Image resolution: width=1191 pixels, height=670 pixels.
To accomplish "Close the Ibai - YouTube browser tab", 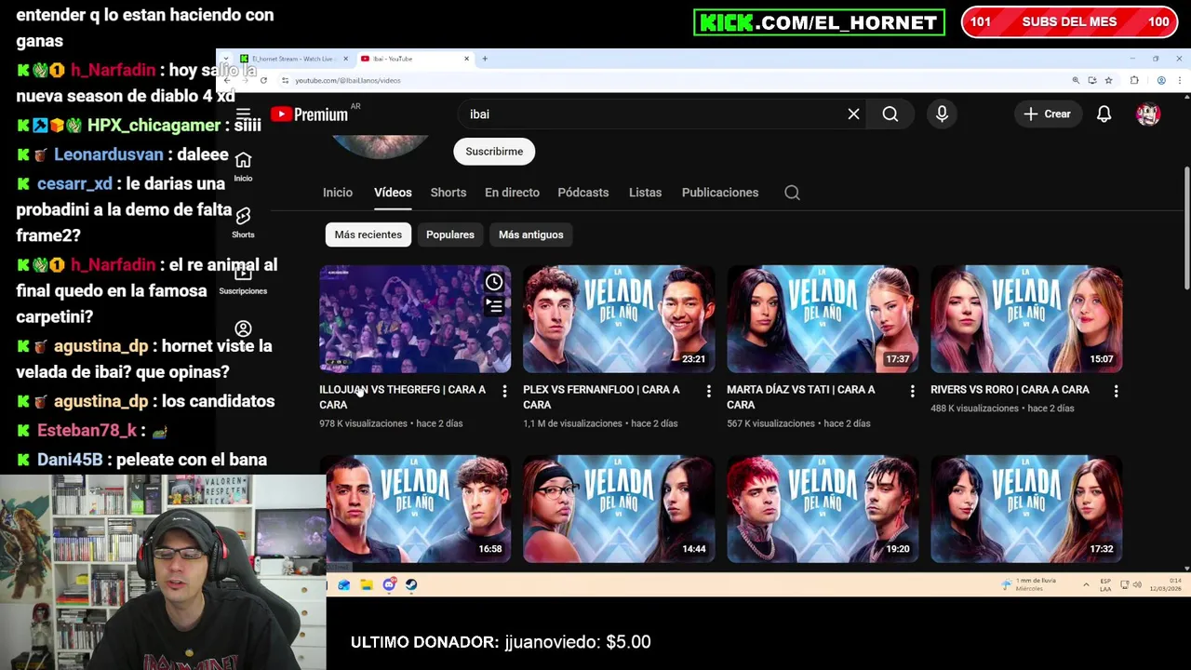I will pyautogui.click(x=467, y=59).
